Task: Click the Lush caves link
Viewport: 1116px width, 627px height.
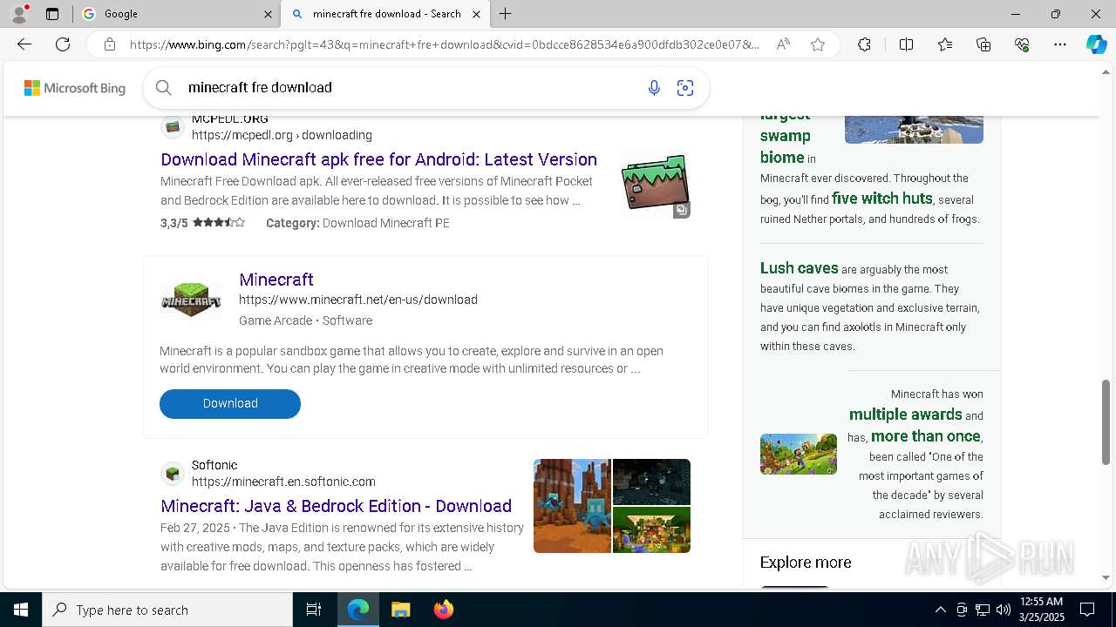Action: pos(799,268)
